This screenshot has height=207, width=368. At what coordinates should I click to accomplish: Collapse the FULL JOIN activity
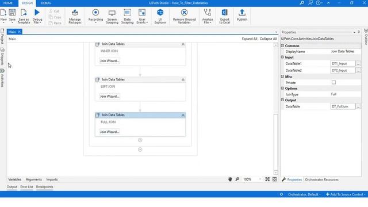coord(183,115)
